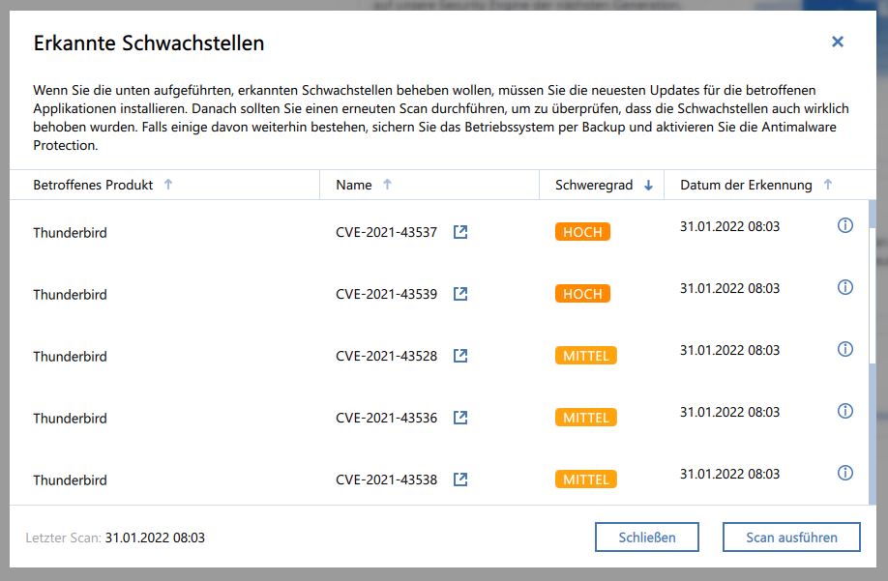The height and width of the screenshot is (581, 888).
Task: Show info for CVE-2021-43528 row
Action: [x=844, y=349]
